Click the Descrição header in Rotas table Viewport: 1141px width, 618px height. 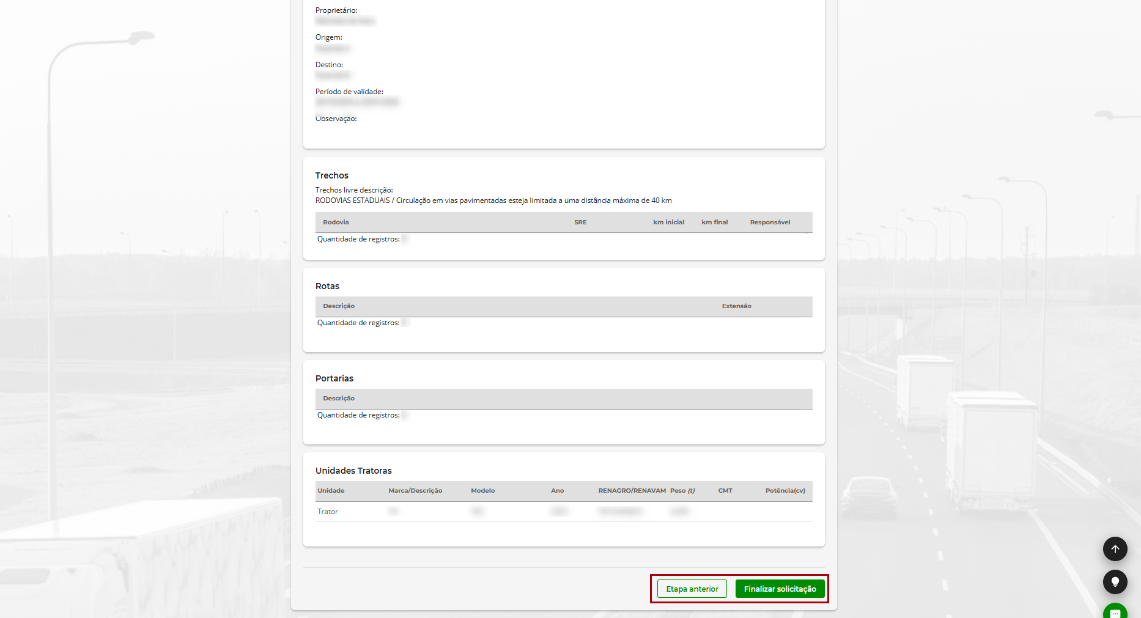click(339, 306)
